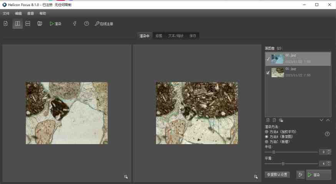Screen dimensions: 336x184
Task: Open the 文件 menu
Action: [x=6, y=13]
